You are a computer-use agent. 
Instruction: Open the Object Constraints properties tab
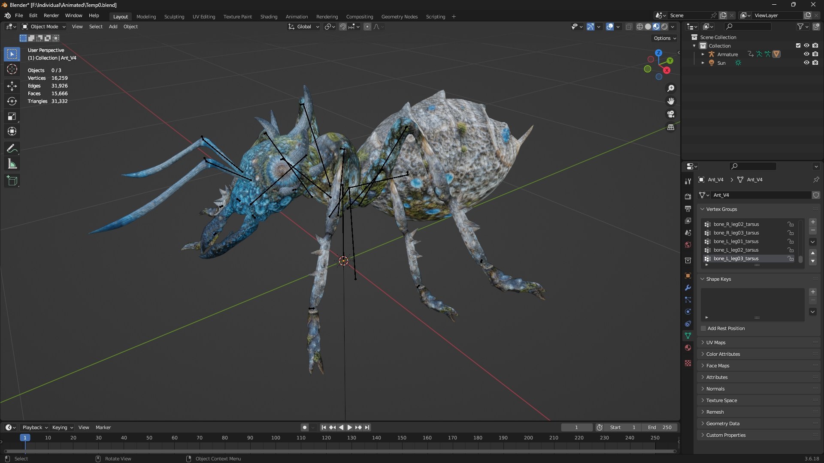pyautogui.click(x=688, y=324)
